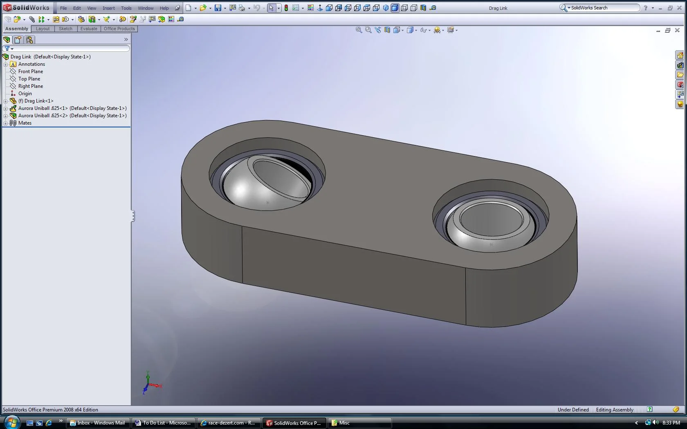Screen dimensions: 687x429
Task: Click the Save icon in the toolbar
Action: (218, 8)
